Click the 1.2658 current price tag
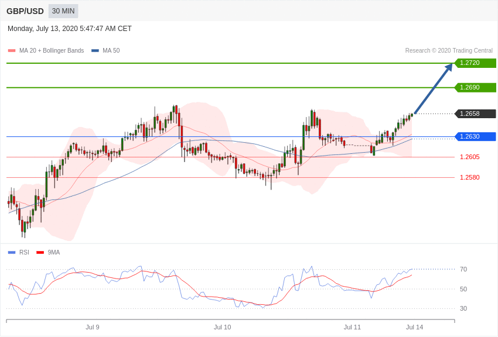This screenshot has height=337, width=498. 475,114
